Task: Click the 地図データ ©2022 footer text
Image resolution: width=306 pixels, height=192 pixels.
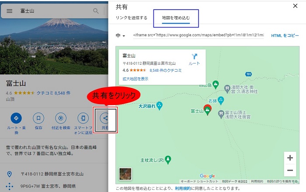Action: click(x=234, y=182)
